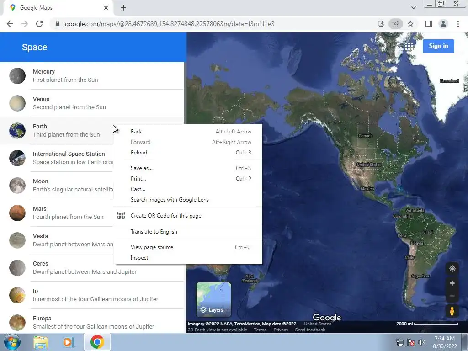The width and height of the screenshot is (468, 351).
Task: Choose Inspect from the context menu
Action: tap(188, 258)
